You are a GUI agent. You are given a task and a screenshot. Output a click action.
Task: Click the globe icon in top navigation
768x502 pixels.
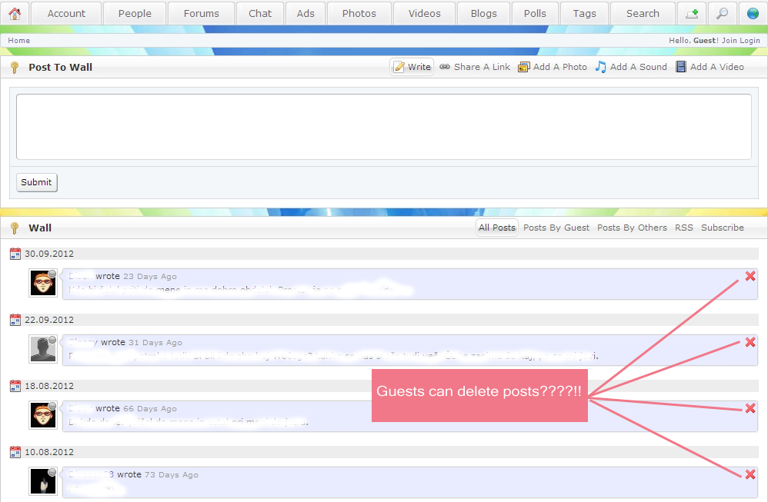coord(753,13)
